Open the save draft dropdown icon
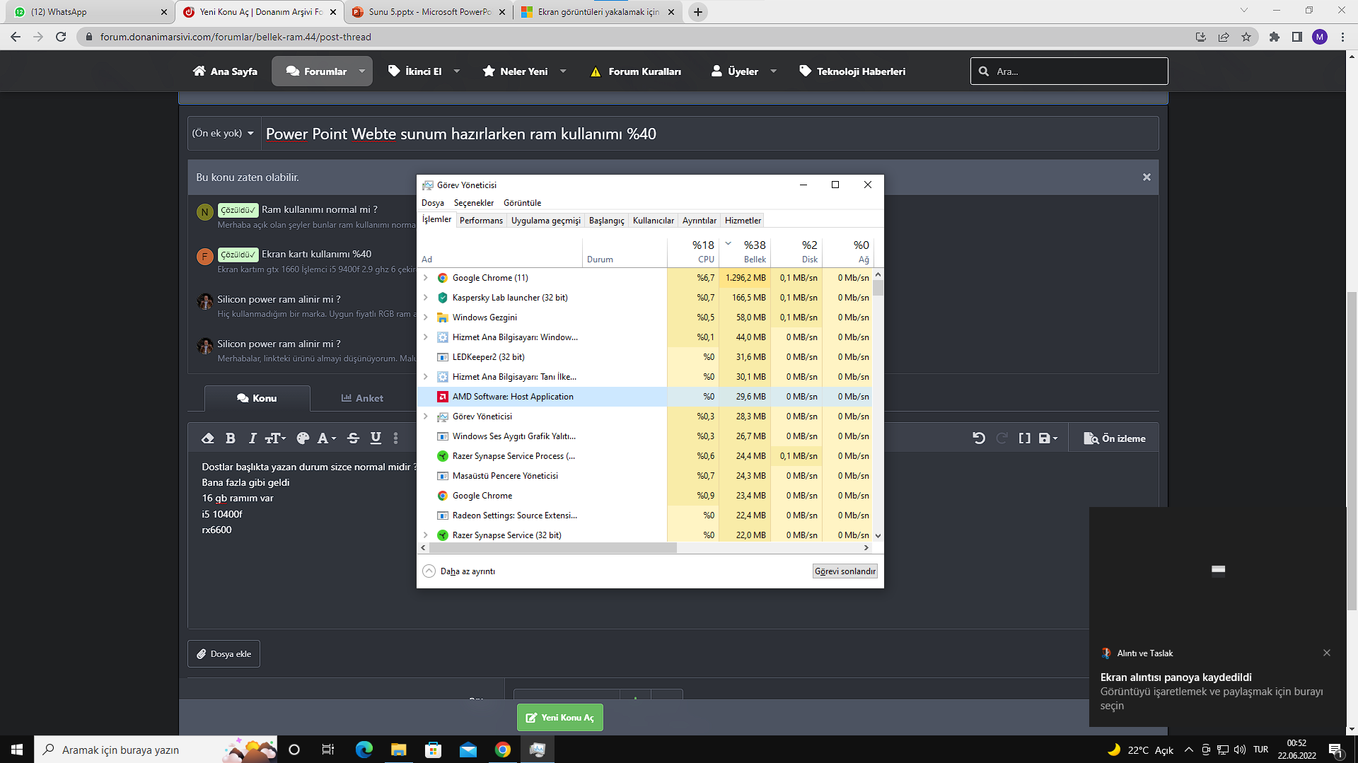The height and width of the screenshot is (763, 1358). click(1047, 438)
